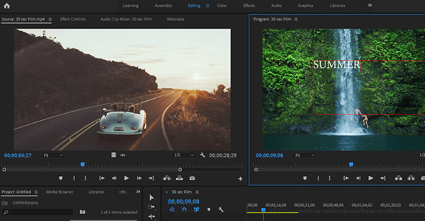425x221 pixels.
Task: Step back one frame in Program monitor
Action: click(x=358, y=178)
